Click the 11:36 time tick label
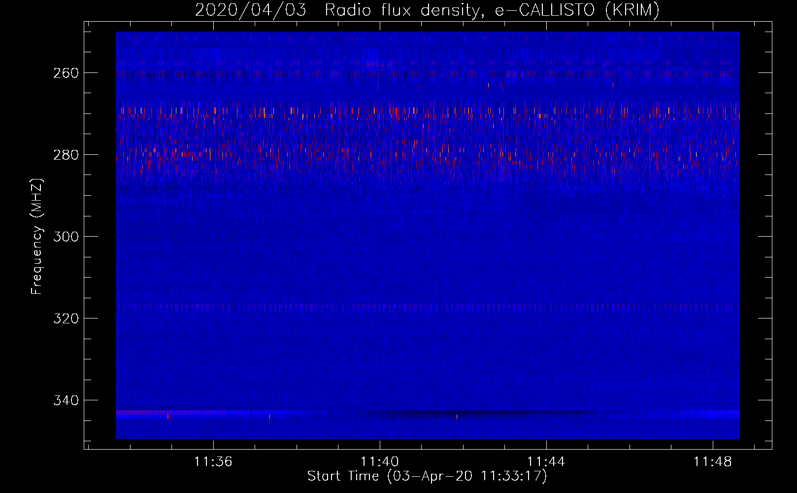The image size is (797, 493). 213,461
